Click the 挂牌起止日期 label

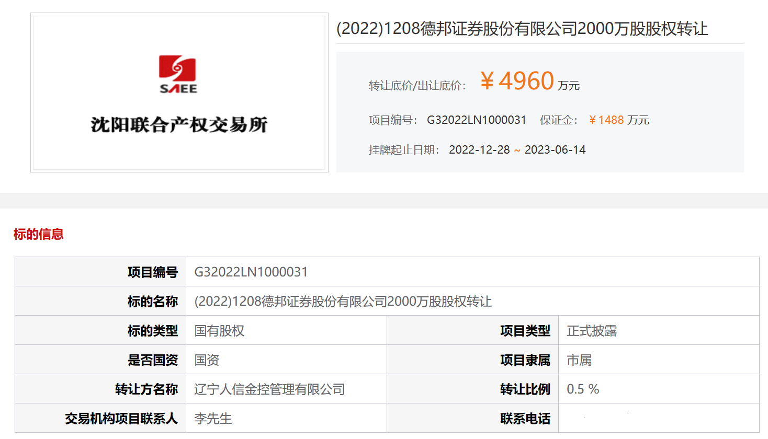click(404, 150)
